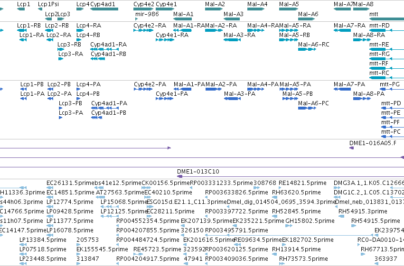
Task: Select EST CK00156.5prime
Action: tap(166, 183)
